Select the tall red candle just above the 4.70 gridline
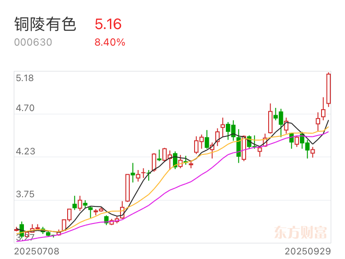Viewport: 345px width, 259px height. [270, 118]
